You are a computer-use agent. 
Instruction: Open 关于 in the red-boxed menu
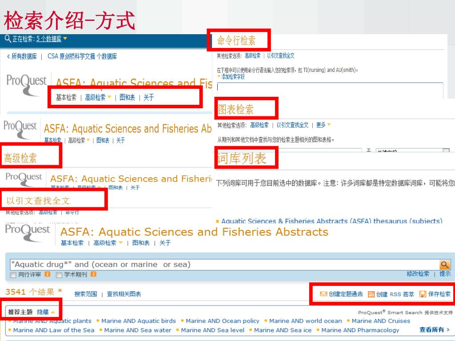[148, 97]
